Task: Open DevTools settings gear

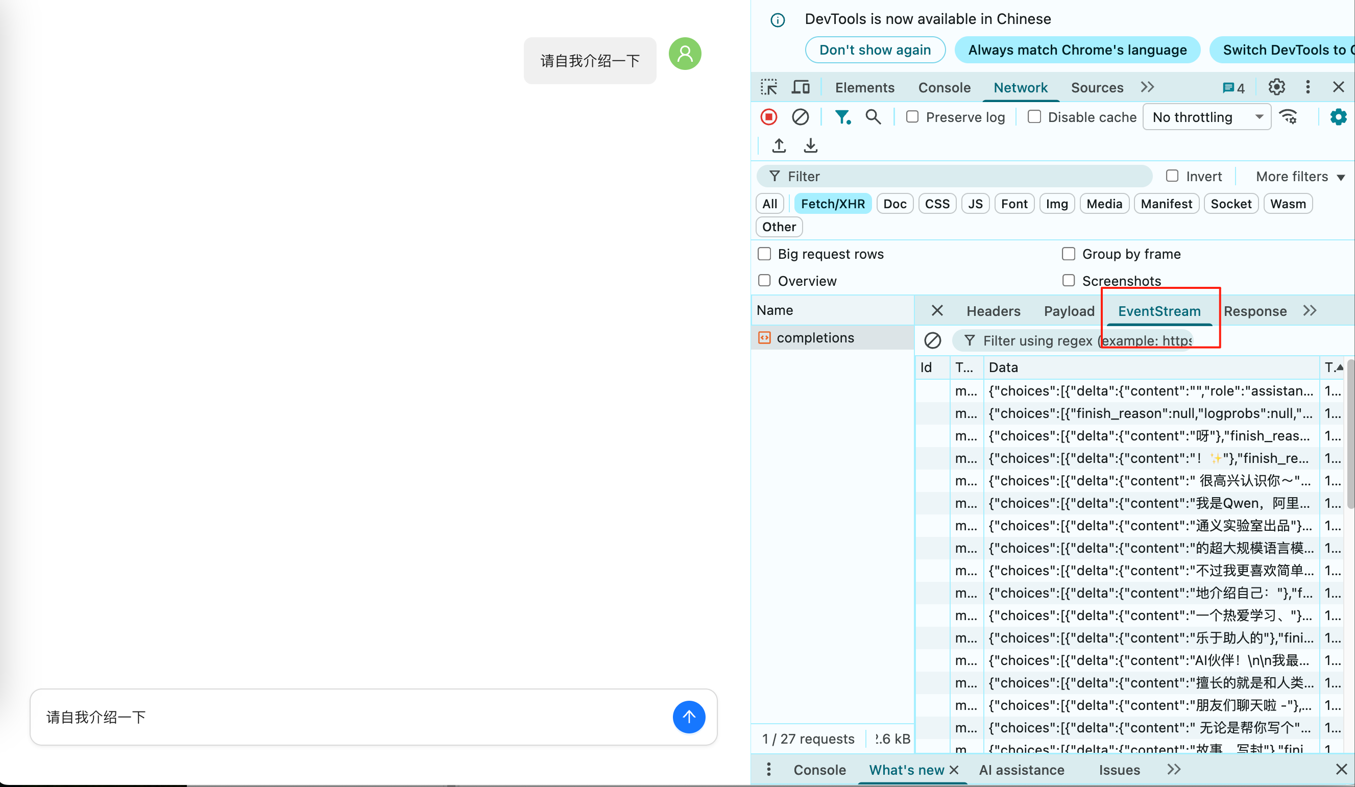Action: tap(1276, 87)
